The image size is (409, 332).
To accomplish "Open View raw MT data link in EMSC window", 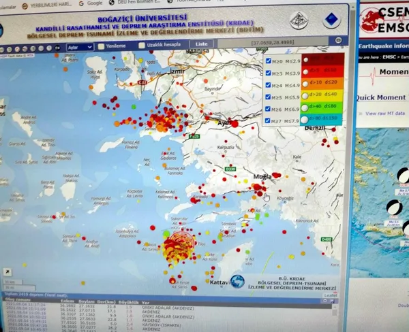I will point(385,113).
